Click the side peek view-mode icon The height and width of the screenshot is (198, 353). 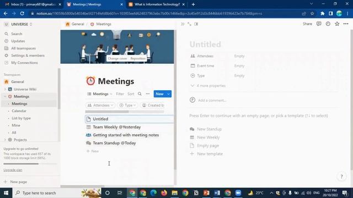coord(196,24)
